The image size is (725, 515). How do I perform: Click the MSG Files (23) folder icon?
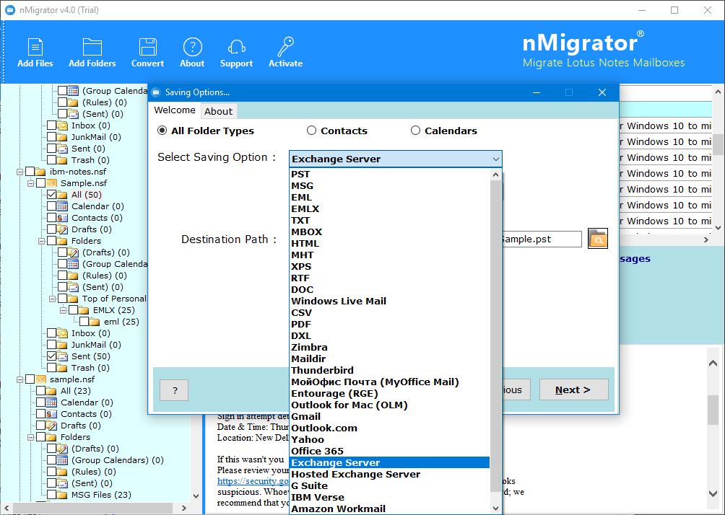coord(62,495)
